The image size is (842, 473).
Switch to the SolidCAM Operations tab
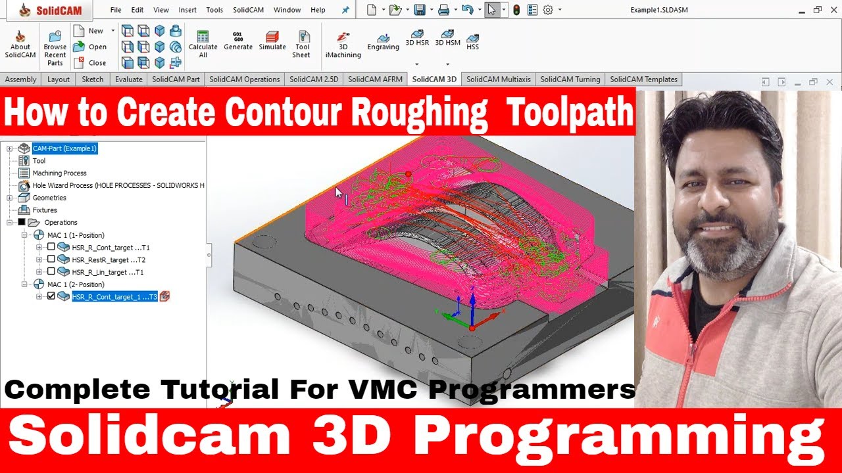tap(245, 79)
